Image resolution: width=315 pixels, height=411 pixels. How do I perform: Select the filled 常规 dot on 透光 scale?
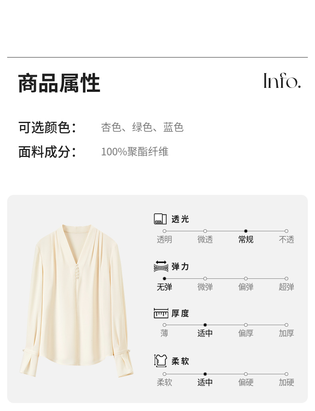pyautogui.click(x=246, y=231)
